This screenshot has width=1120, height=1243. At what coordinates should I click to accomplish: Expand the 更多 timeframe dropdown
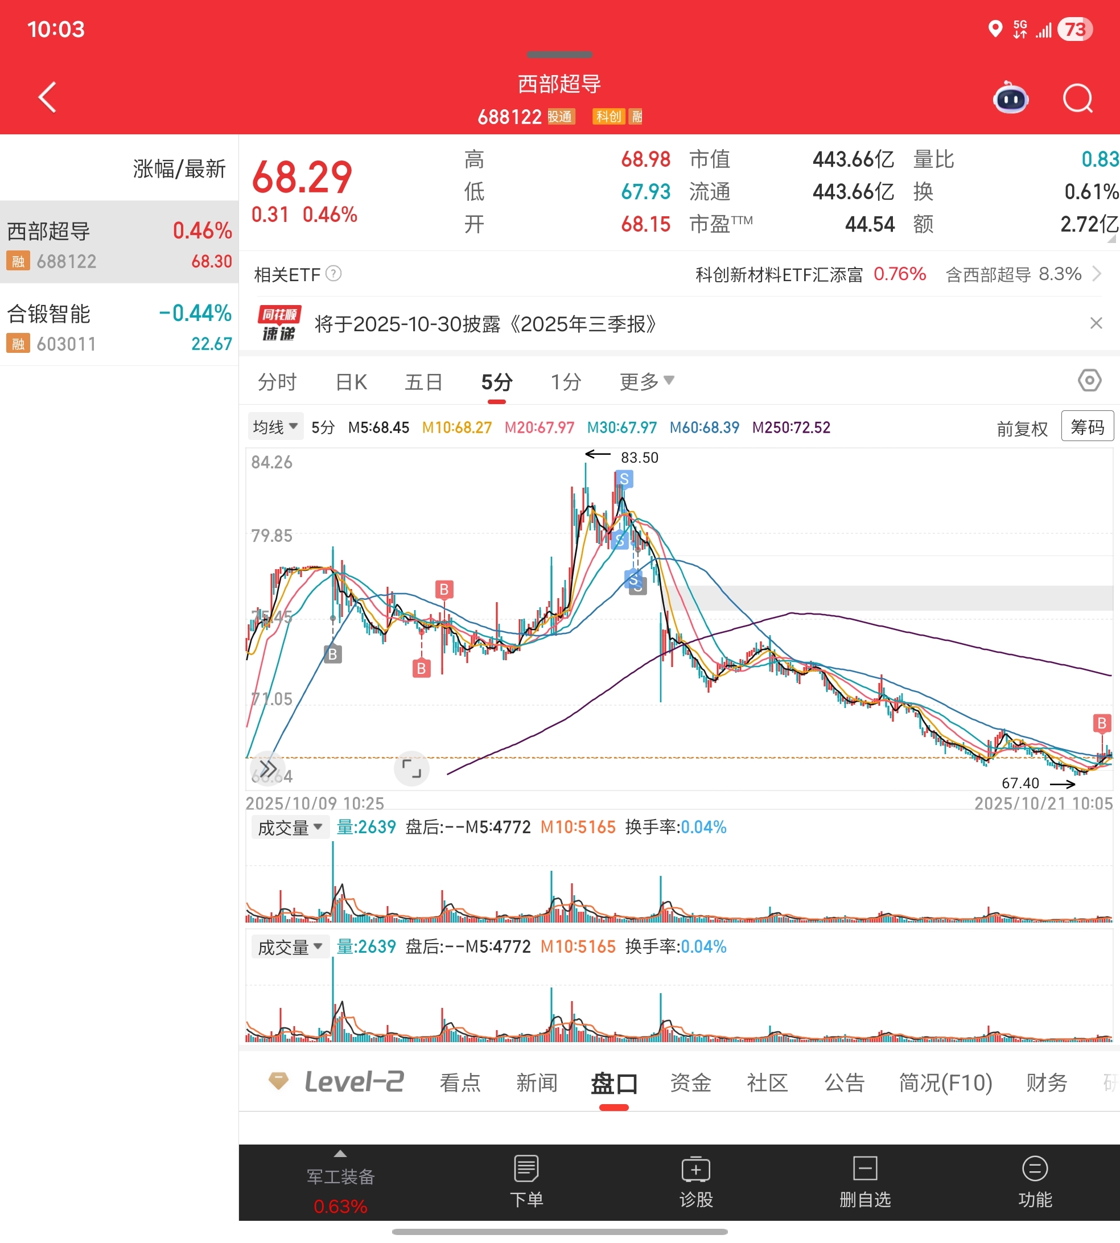pyautogui.click(x=646, y=381)
